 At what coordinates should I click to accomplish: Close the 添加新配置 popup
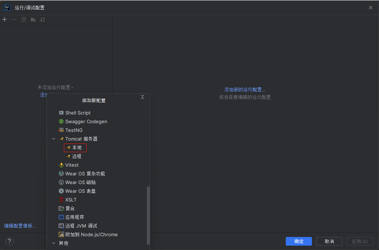click(143, 97)
